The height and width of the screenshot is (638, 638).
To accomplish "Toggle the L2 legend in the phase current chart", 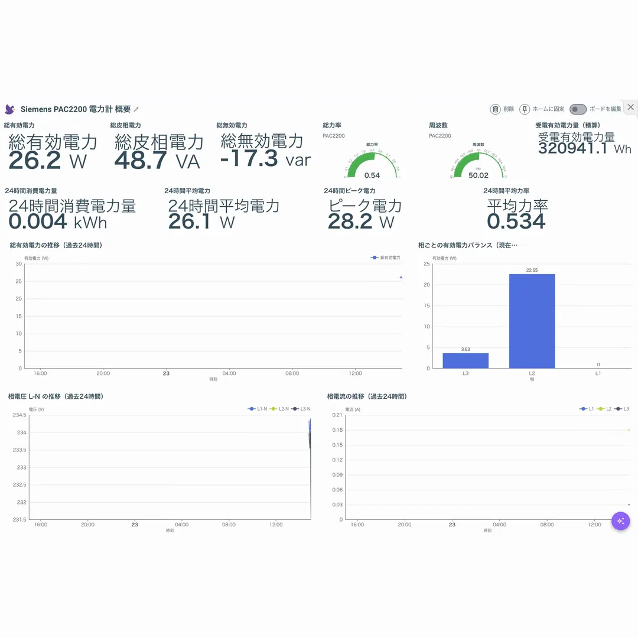I will 604,409.
